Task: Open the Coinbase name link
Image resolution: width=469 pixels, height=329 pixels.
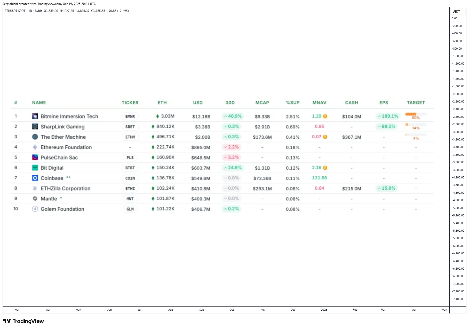Action: coord(52,178)
